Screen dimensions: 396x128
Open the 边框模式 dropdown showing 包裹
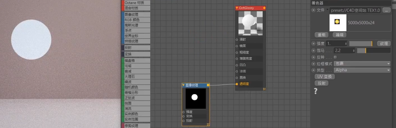(x=362, y=64)
